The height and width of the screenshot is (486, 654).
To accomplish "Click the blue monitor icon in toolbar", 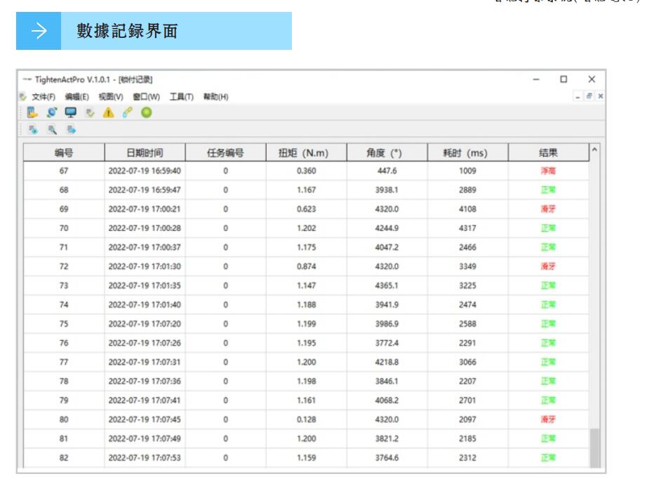I will click(x=71, y=112).
